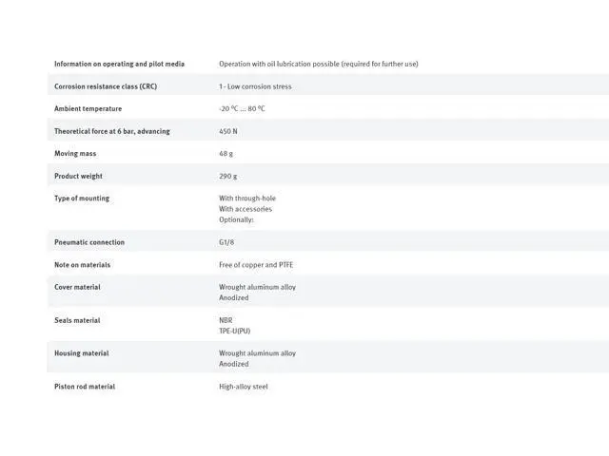Click the 'Information on operating and pilot media' label
Image resolution: width=609 pixels, height=456 pixels.
click(119, 64)
